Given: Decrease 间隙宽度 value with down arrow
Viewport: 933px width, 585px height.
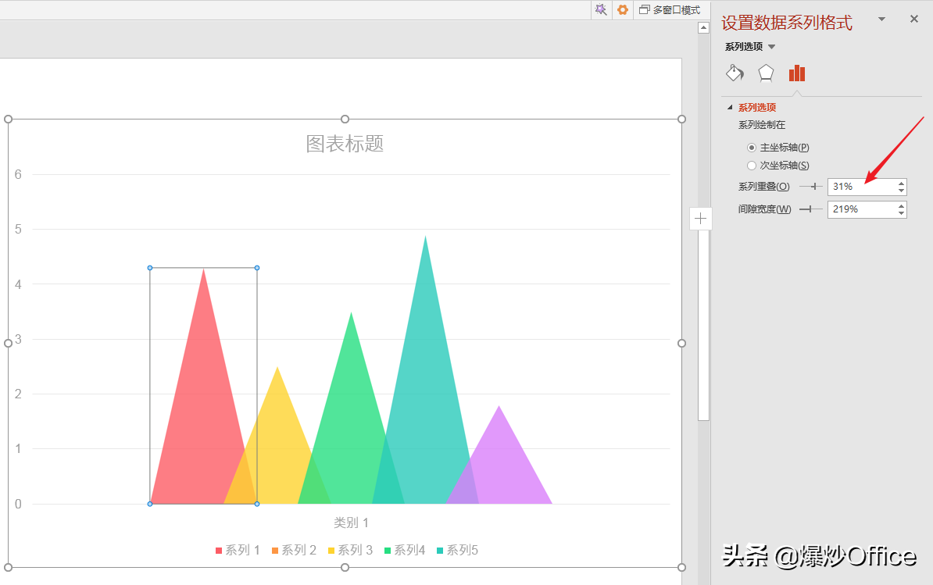Looking at the screenshot, I should click(902, 213).
